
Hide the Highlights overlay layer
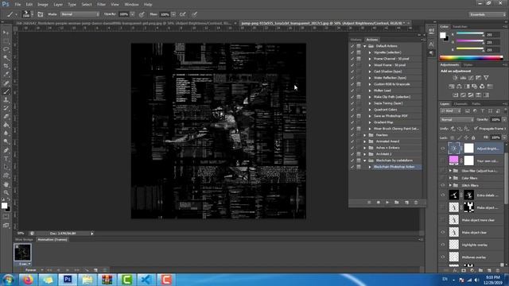[443, 245]
